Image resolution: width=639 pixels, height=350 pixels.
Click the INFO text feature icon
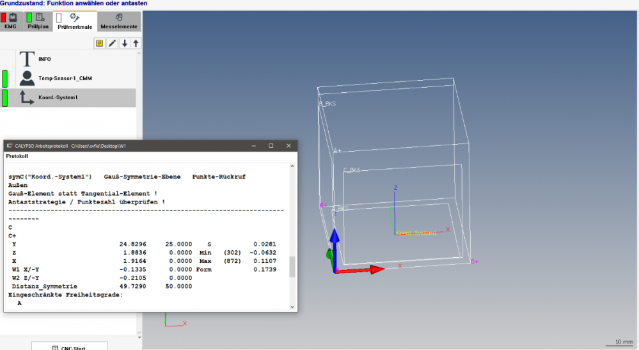(27, 59)
